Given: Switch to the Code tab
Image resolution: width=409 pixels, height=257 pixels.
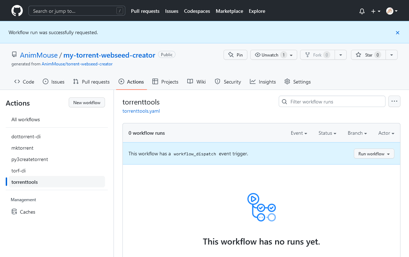Looking at the screenshot, I should click(x=24, y=82).
